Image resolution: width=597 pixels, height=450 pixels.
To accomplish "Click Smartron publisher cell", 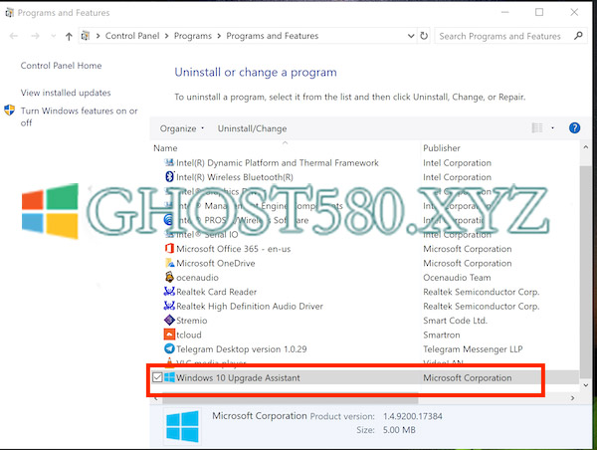I will point(441,335).
